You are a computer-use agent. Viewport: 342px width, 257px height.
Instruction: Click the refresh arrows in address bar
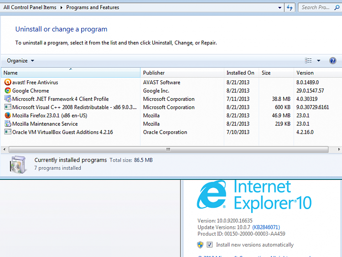(290, 8)
